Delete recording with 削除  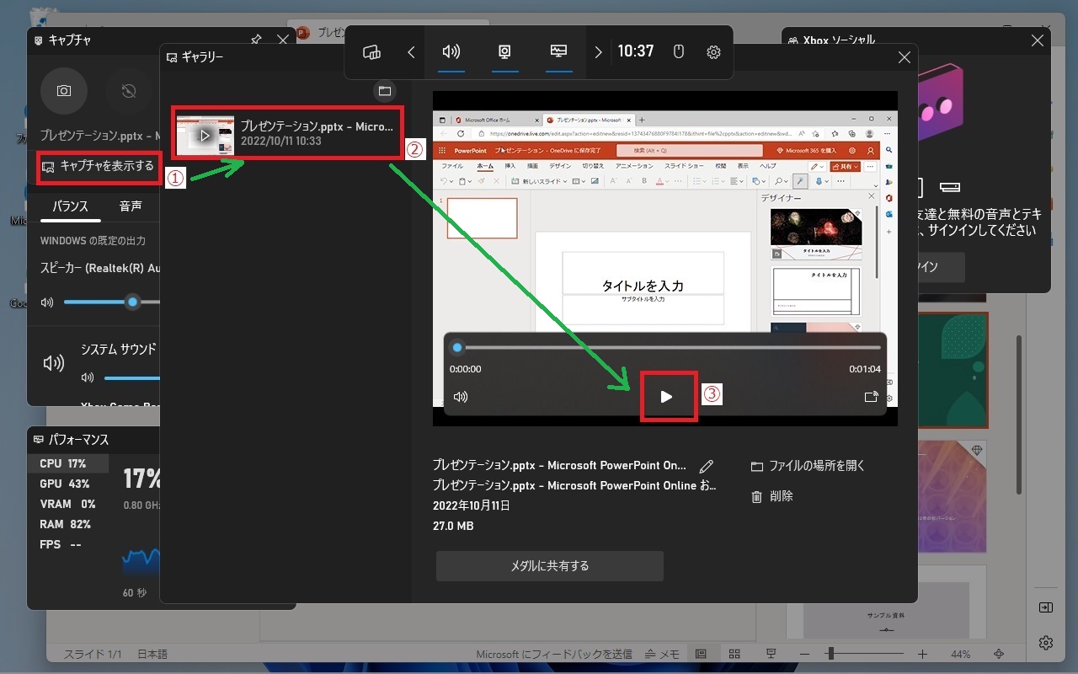coord(771,496)
